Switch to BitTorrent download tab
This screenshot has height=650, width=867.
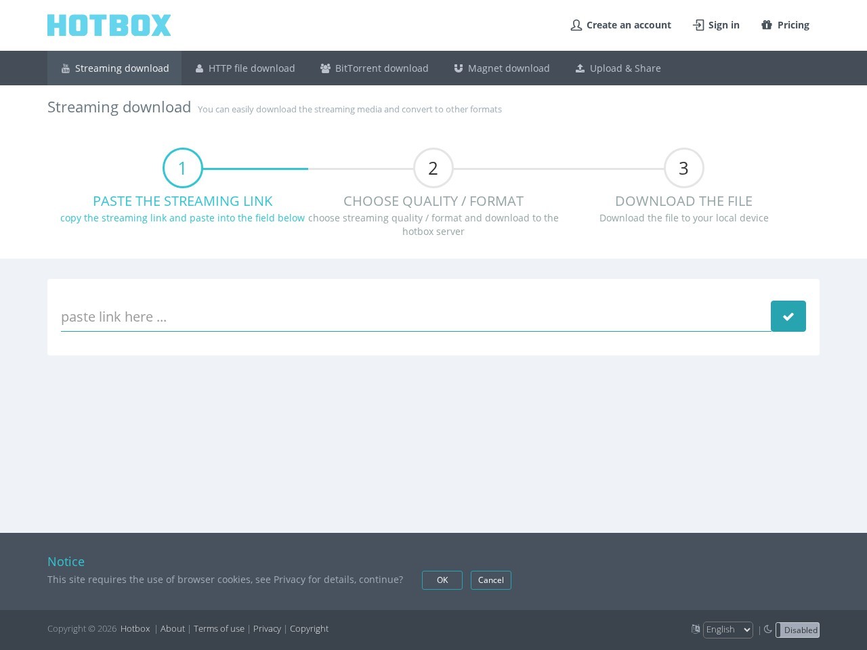(375, 68)
